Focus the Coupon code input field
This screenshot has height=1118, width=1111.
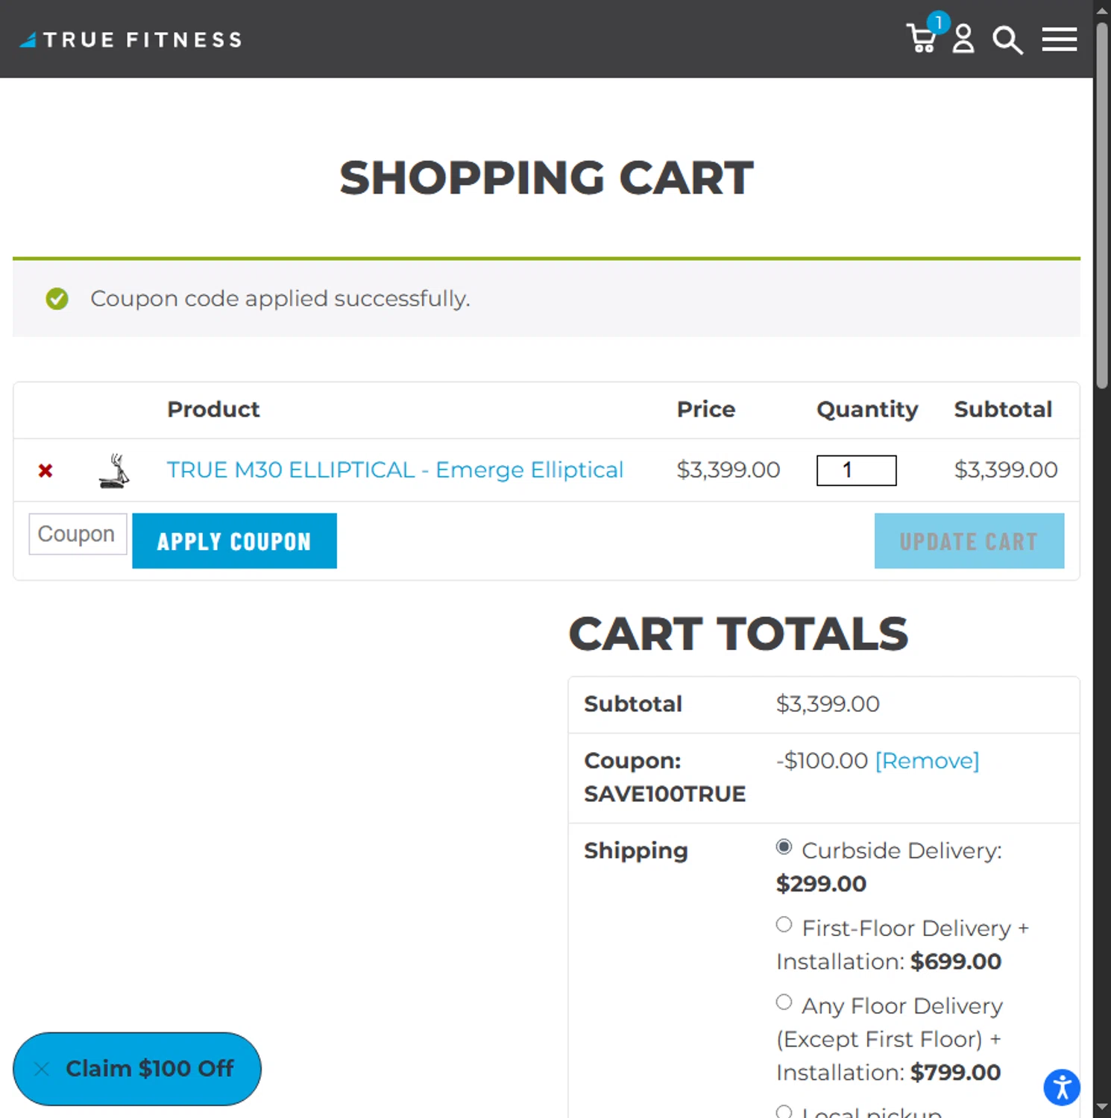78,534
